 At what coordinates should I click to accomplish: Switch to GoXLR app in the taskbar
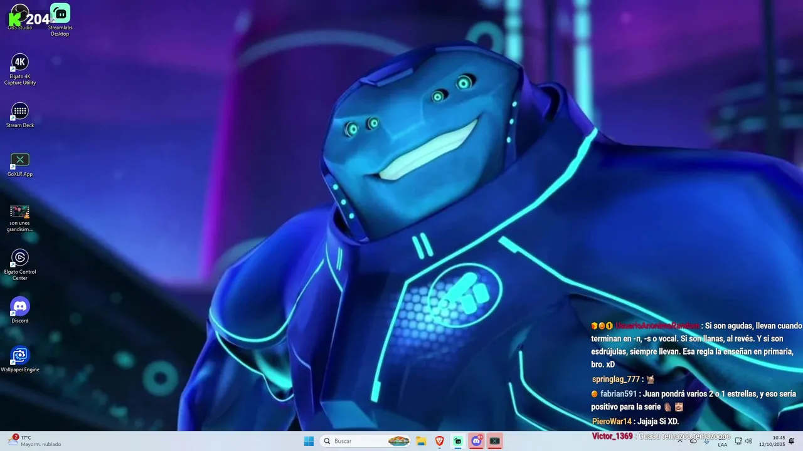(x=495, y=441)
